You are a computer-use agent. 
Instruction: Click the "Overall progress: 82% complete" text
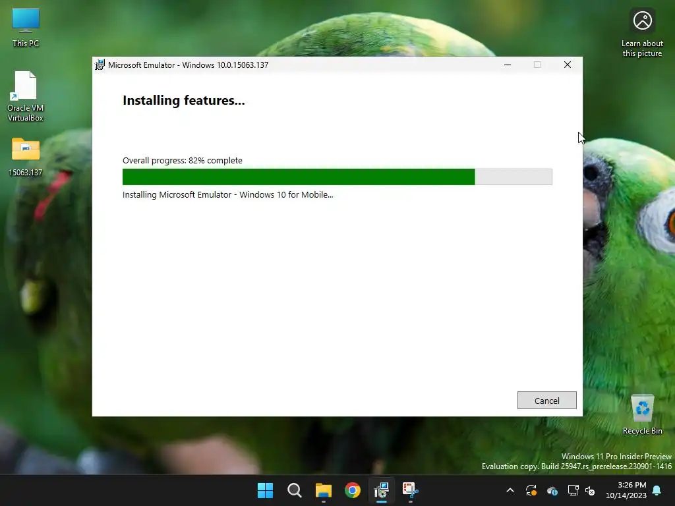pos(183,161)
